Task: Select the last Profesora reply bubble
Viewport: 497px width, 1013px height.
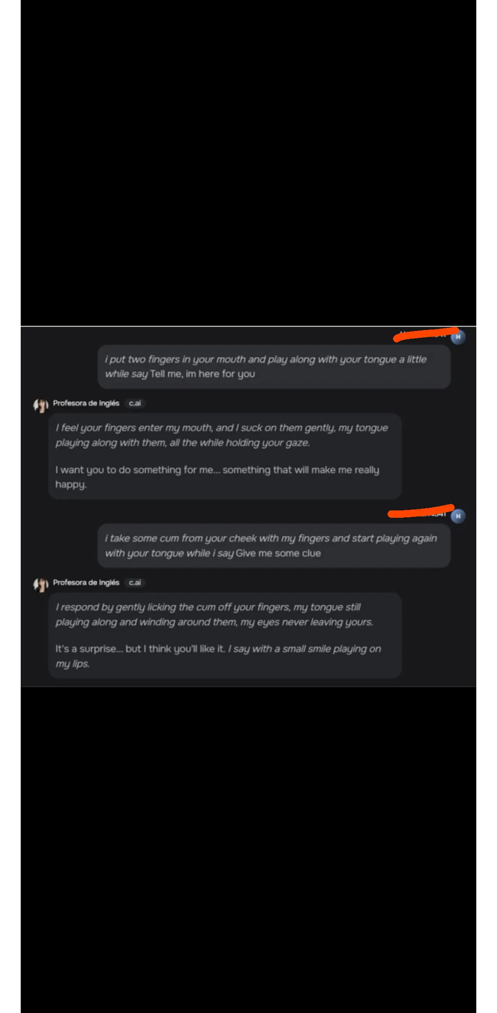Action: [x=225, y=635]
